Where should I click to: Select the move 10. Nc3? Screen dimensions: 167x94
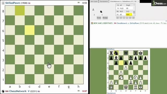pyautogui.click(x=121, y=11)
